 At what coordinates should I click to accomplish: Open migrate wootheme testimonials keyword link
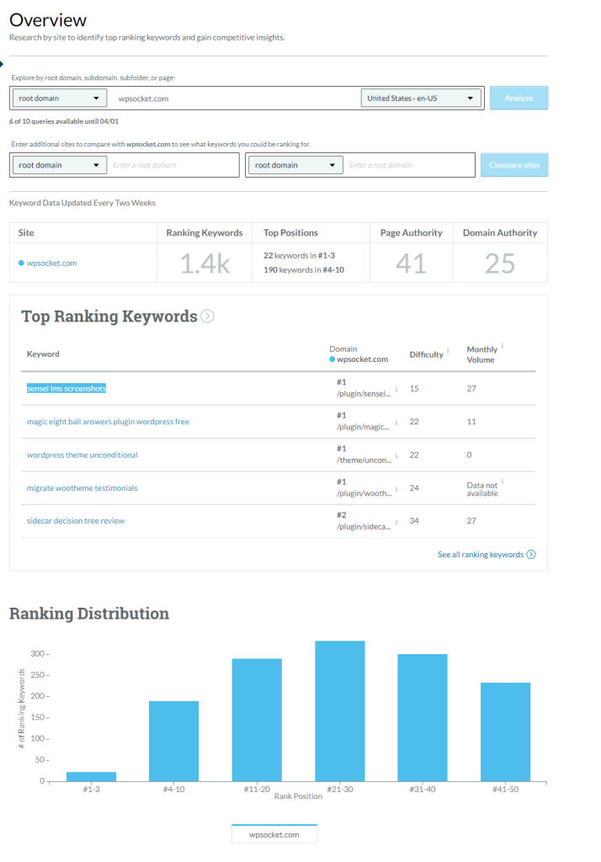pos(82,488)
